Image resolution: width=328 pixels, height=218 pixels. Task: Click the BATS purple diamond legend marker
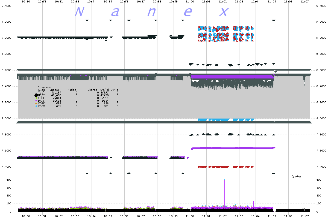tap(36, 101)
